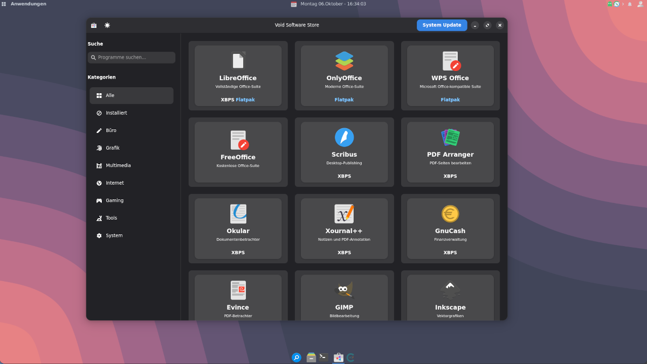The width and height of the screenshot is (647, 364).
Task: Open the GnuCash coin icon
Action: point(450,214)
